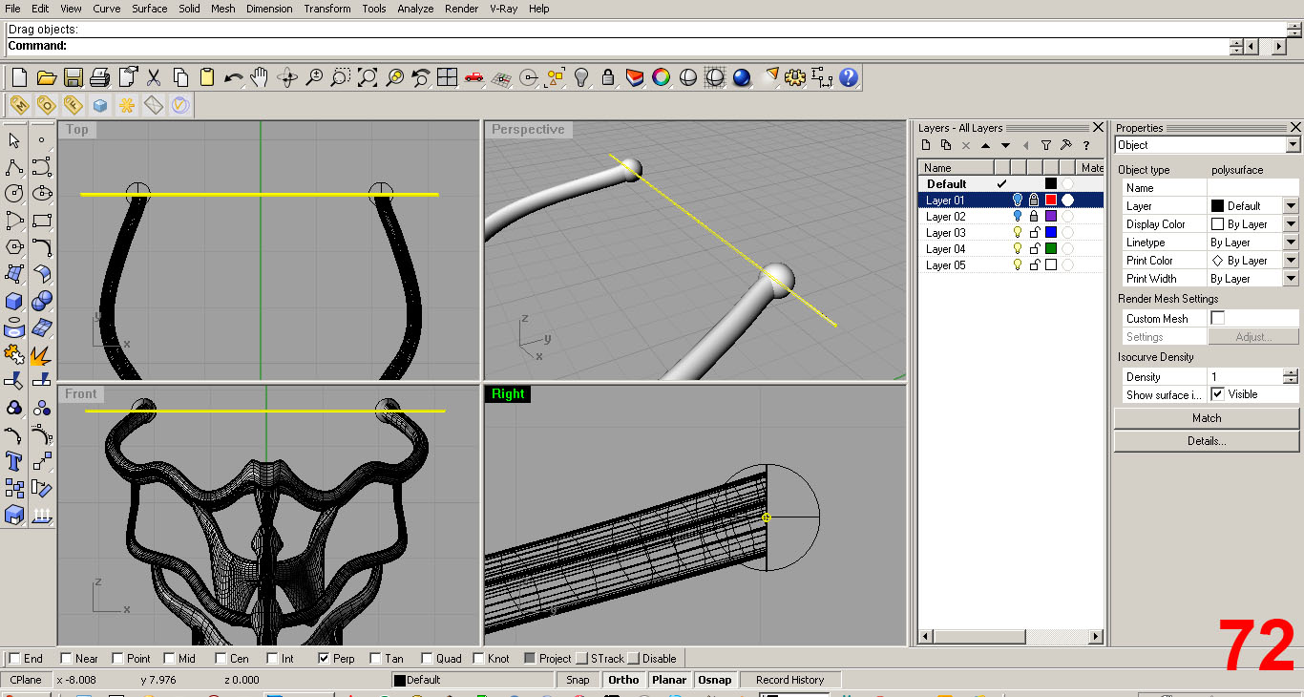Screen dimensions: 1304x697
Task: Open the Properties Object dropdown
Action: tap(1293, 145)
